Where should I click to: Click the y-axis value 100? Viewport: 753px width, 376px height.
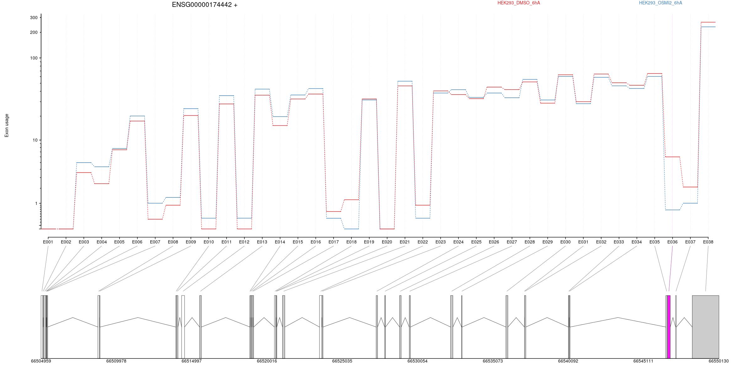34,58
